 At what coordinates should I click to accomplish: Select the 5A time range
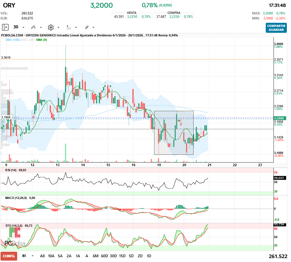coord(60,256)
